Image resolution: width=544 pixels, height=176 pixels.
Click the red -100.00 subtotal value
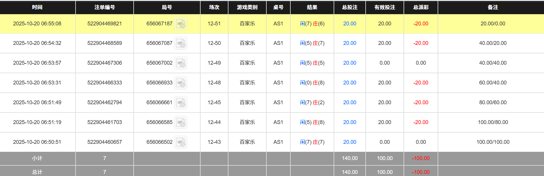(420, 158)
